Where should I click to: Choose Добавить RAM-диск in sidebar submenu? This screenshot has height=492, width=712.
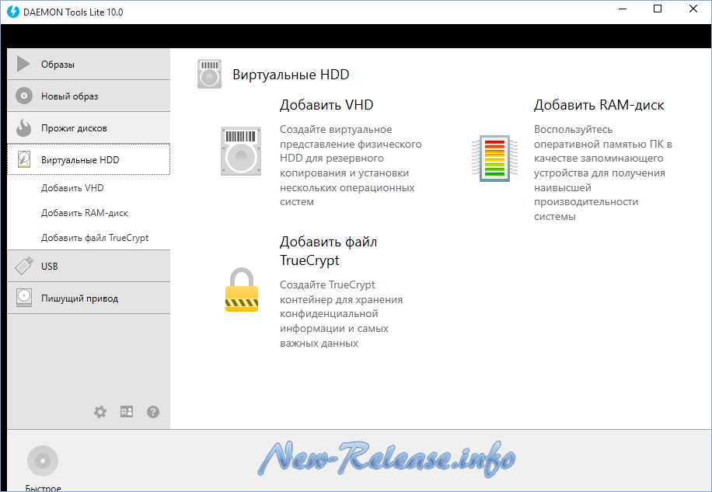click(85, 213)
